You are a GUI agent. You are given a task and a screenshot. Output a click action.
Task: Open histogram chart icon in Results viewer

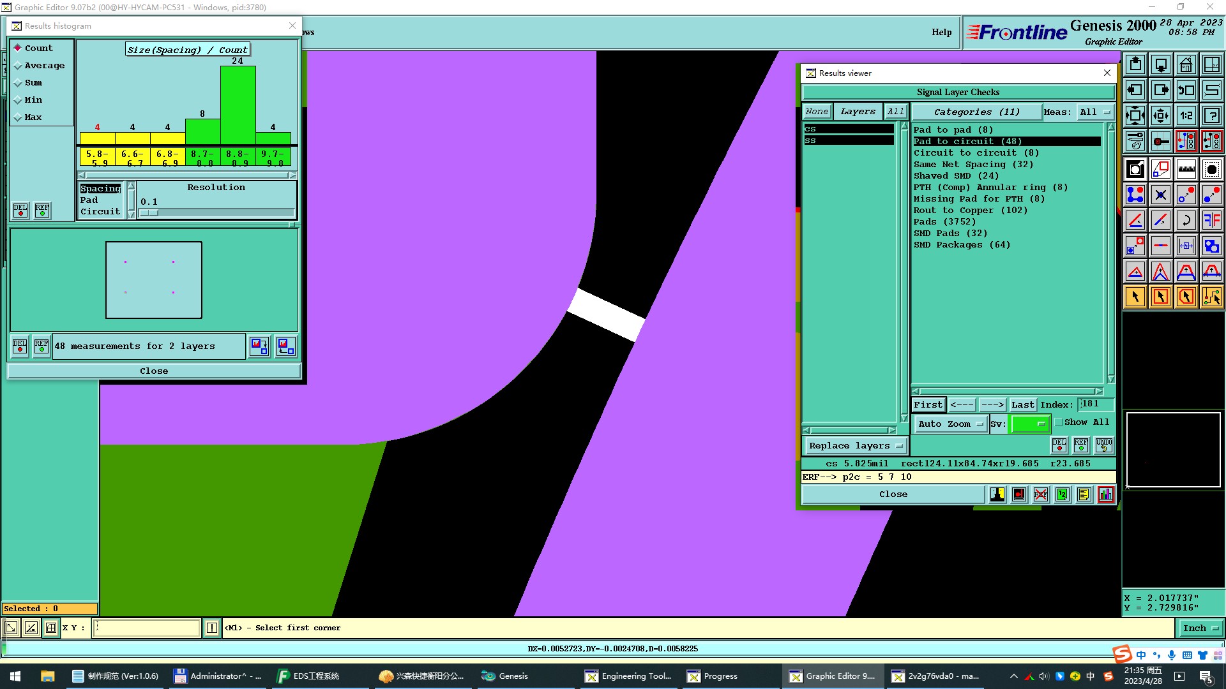click(x=1105, y=494)
